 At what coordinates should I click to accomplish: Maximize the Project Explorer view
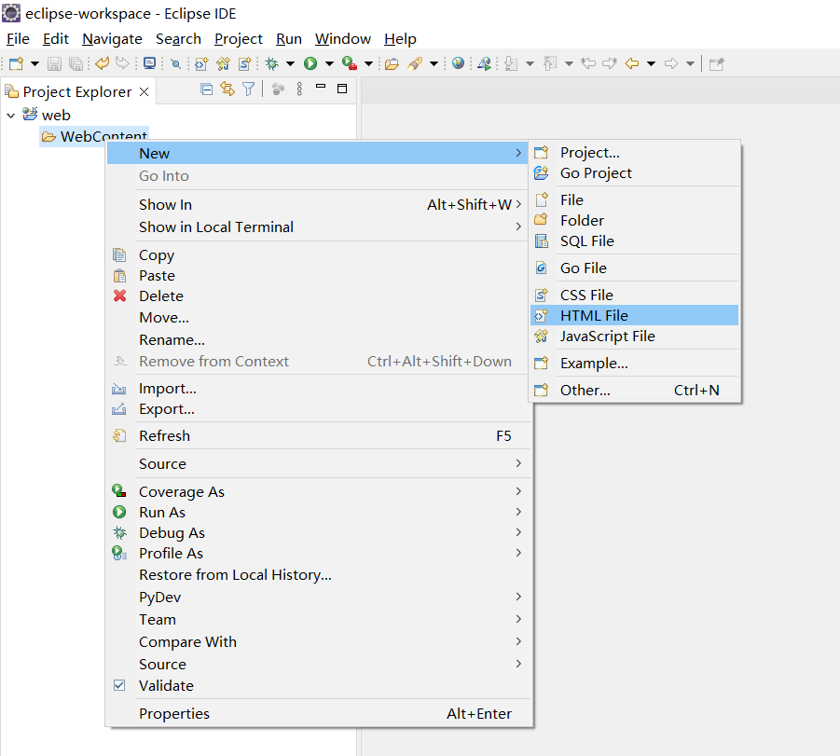(342, 89)
